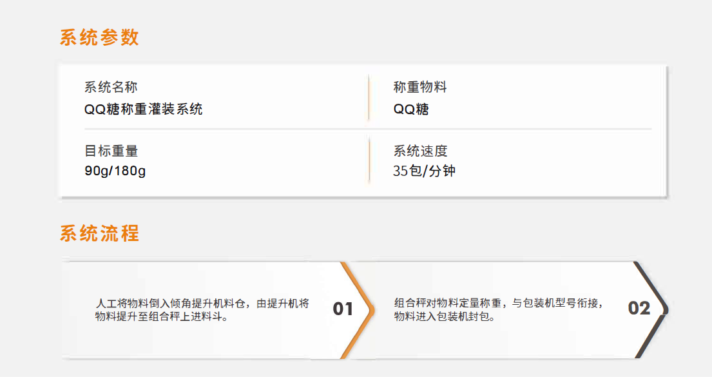
Task: Click the orange vertical divider in bottom row
Action: coord(369,160)
